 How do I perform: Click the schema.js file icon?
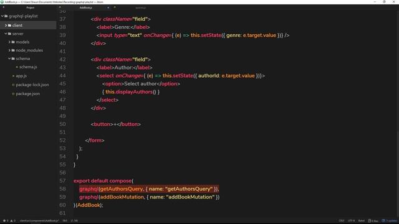(x=17, y=67)
